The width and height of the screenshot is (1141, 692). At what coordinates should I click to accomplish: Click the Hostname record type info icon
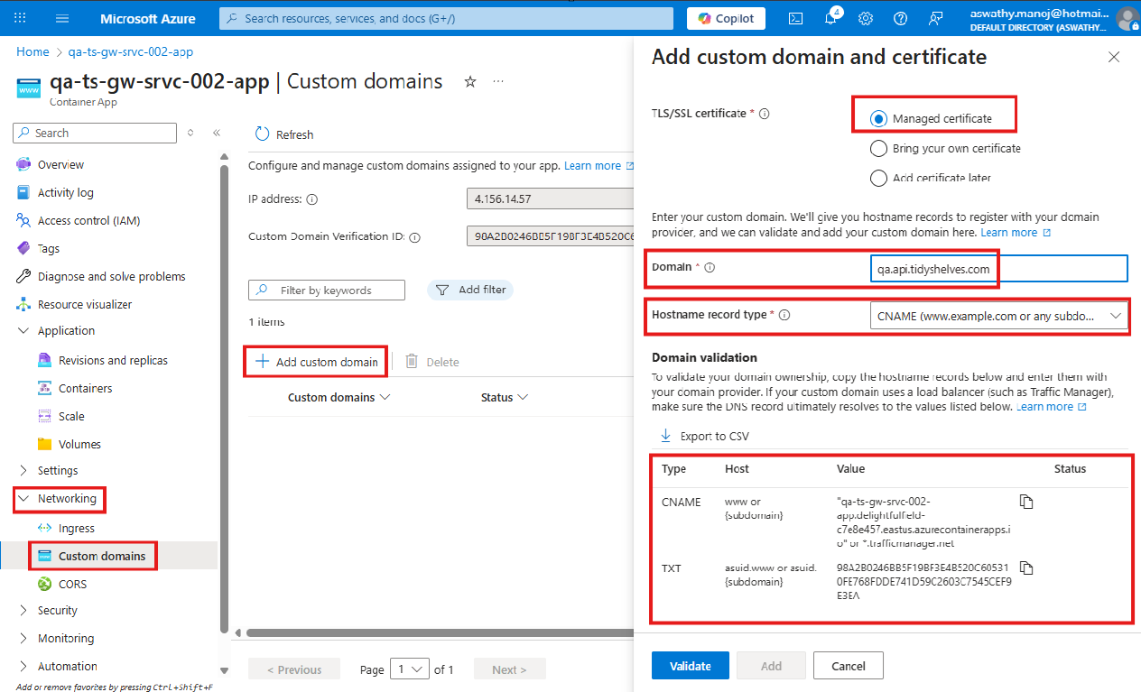coord(784,315)
